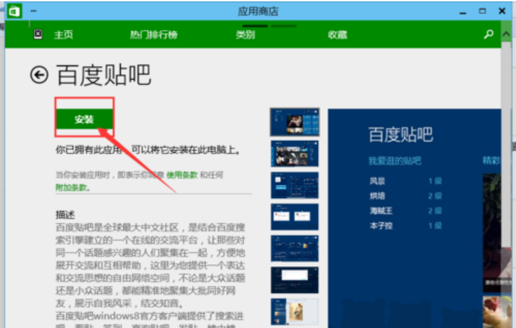Select the fifth screenshot thumbnail

pos(295,248)
